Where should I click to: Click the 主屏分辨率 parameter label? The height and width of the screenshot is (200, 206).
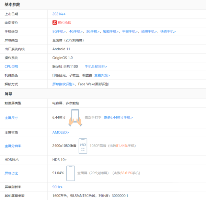coord(13,146)
